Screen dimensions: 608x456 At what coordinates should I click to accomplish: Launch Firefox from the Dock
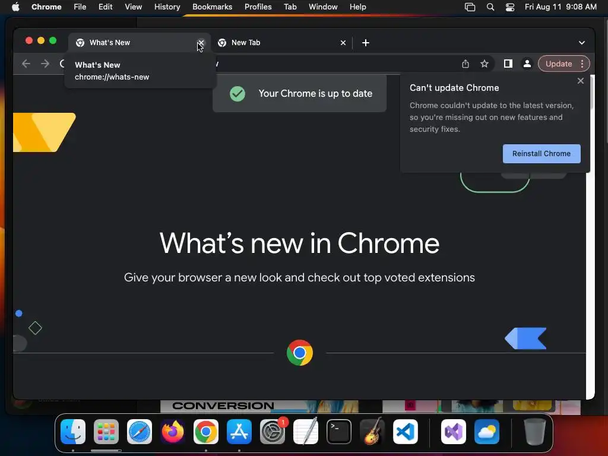pos(173,432)
